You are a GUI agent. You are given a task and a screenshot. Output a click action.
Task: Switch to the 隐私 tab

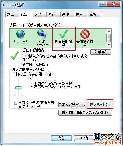pyautogui.click(x=38, y=15)
